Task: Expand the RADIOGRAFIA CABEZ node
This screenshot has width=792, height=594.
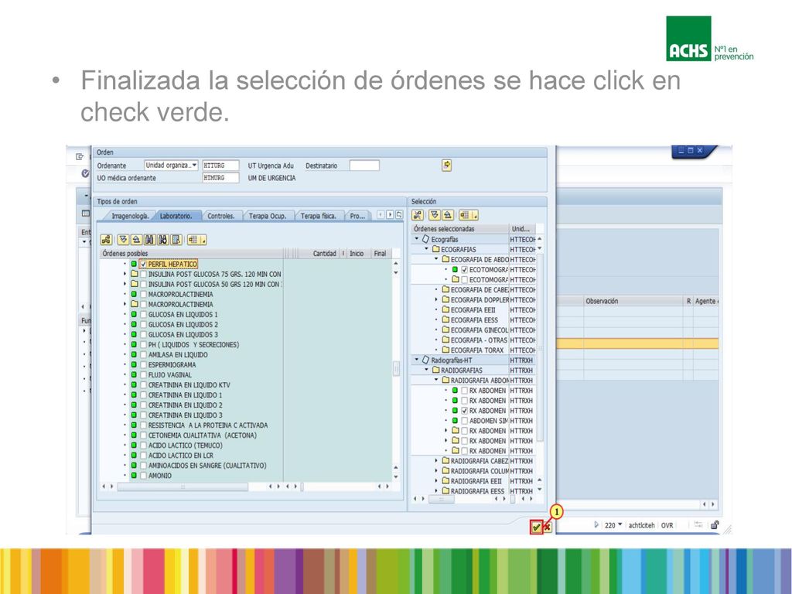Action: pos(436,461)
